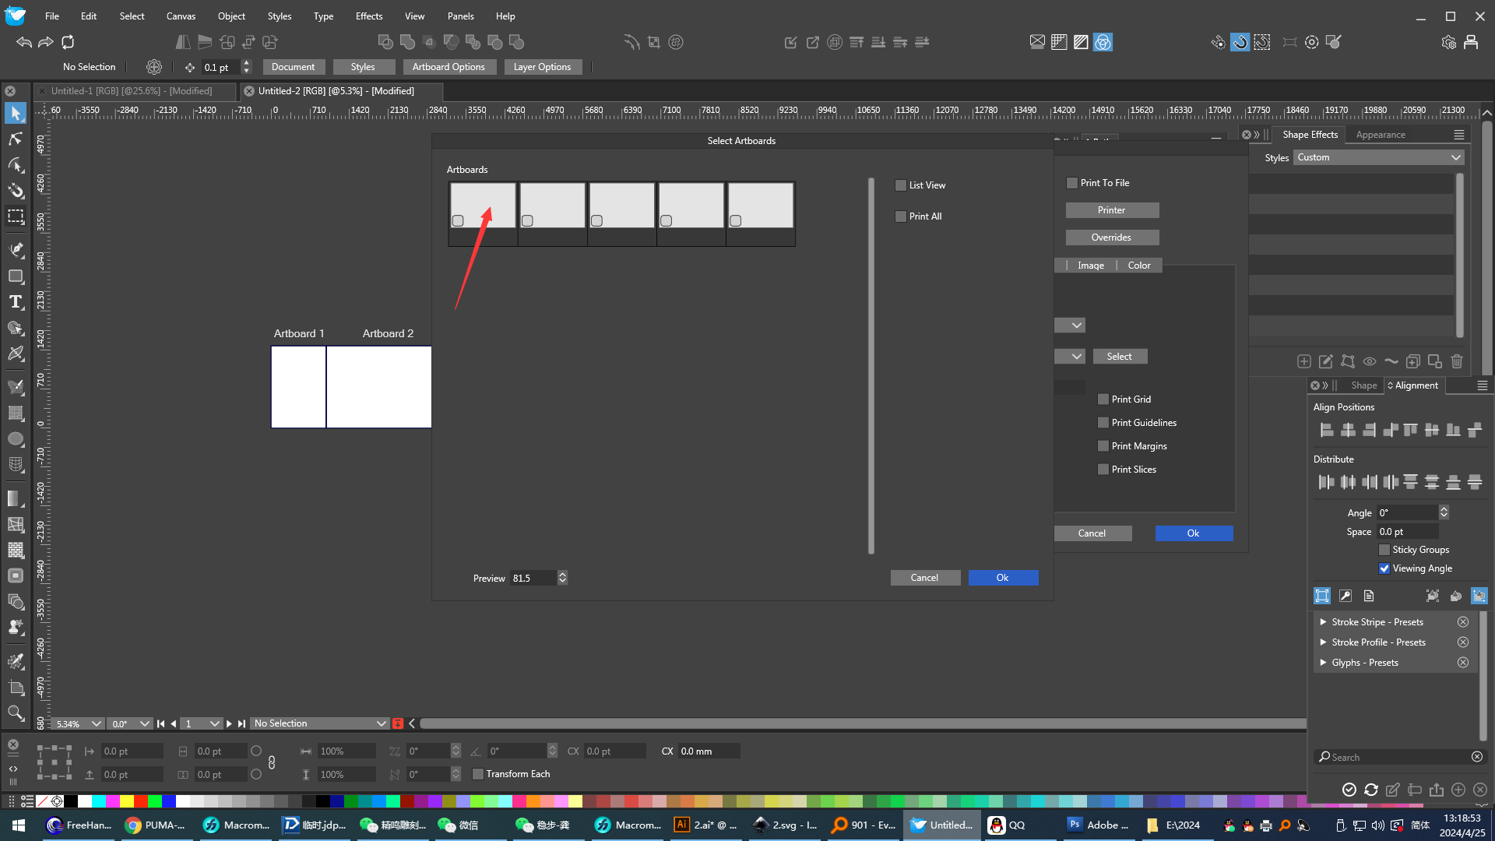
Task: Select the Text tool in left toolbar
Action: tap(16, 302)
